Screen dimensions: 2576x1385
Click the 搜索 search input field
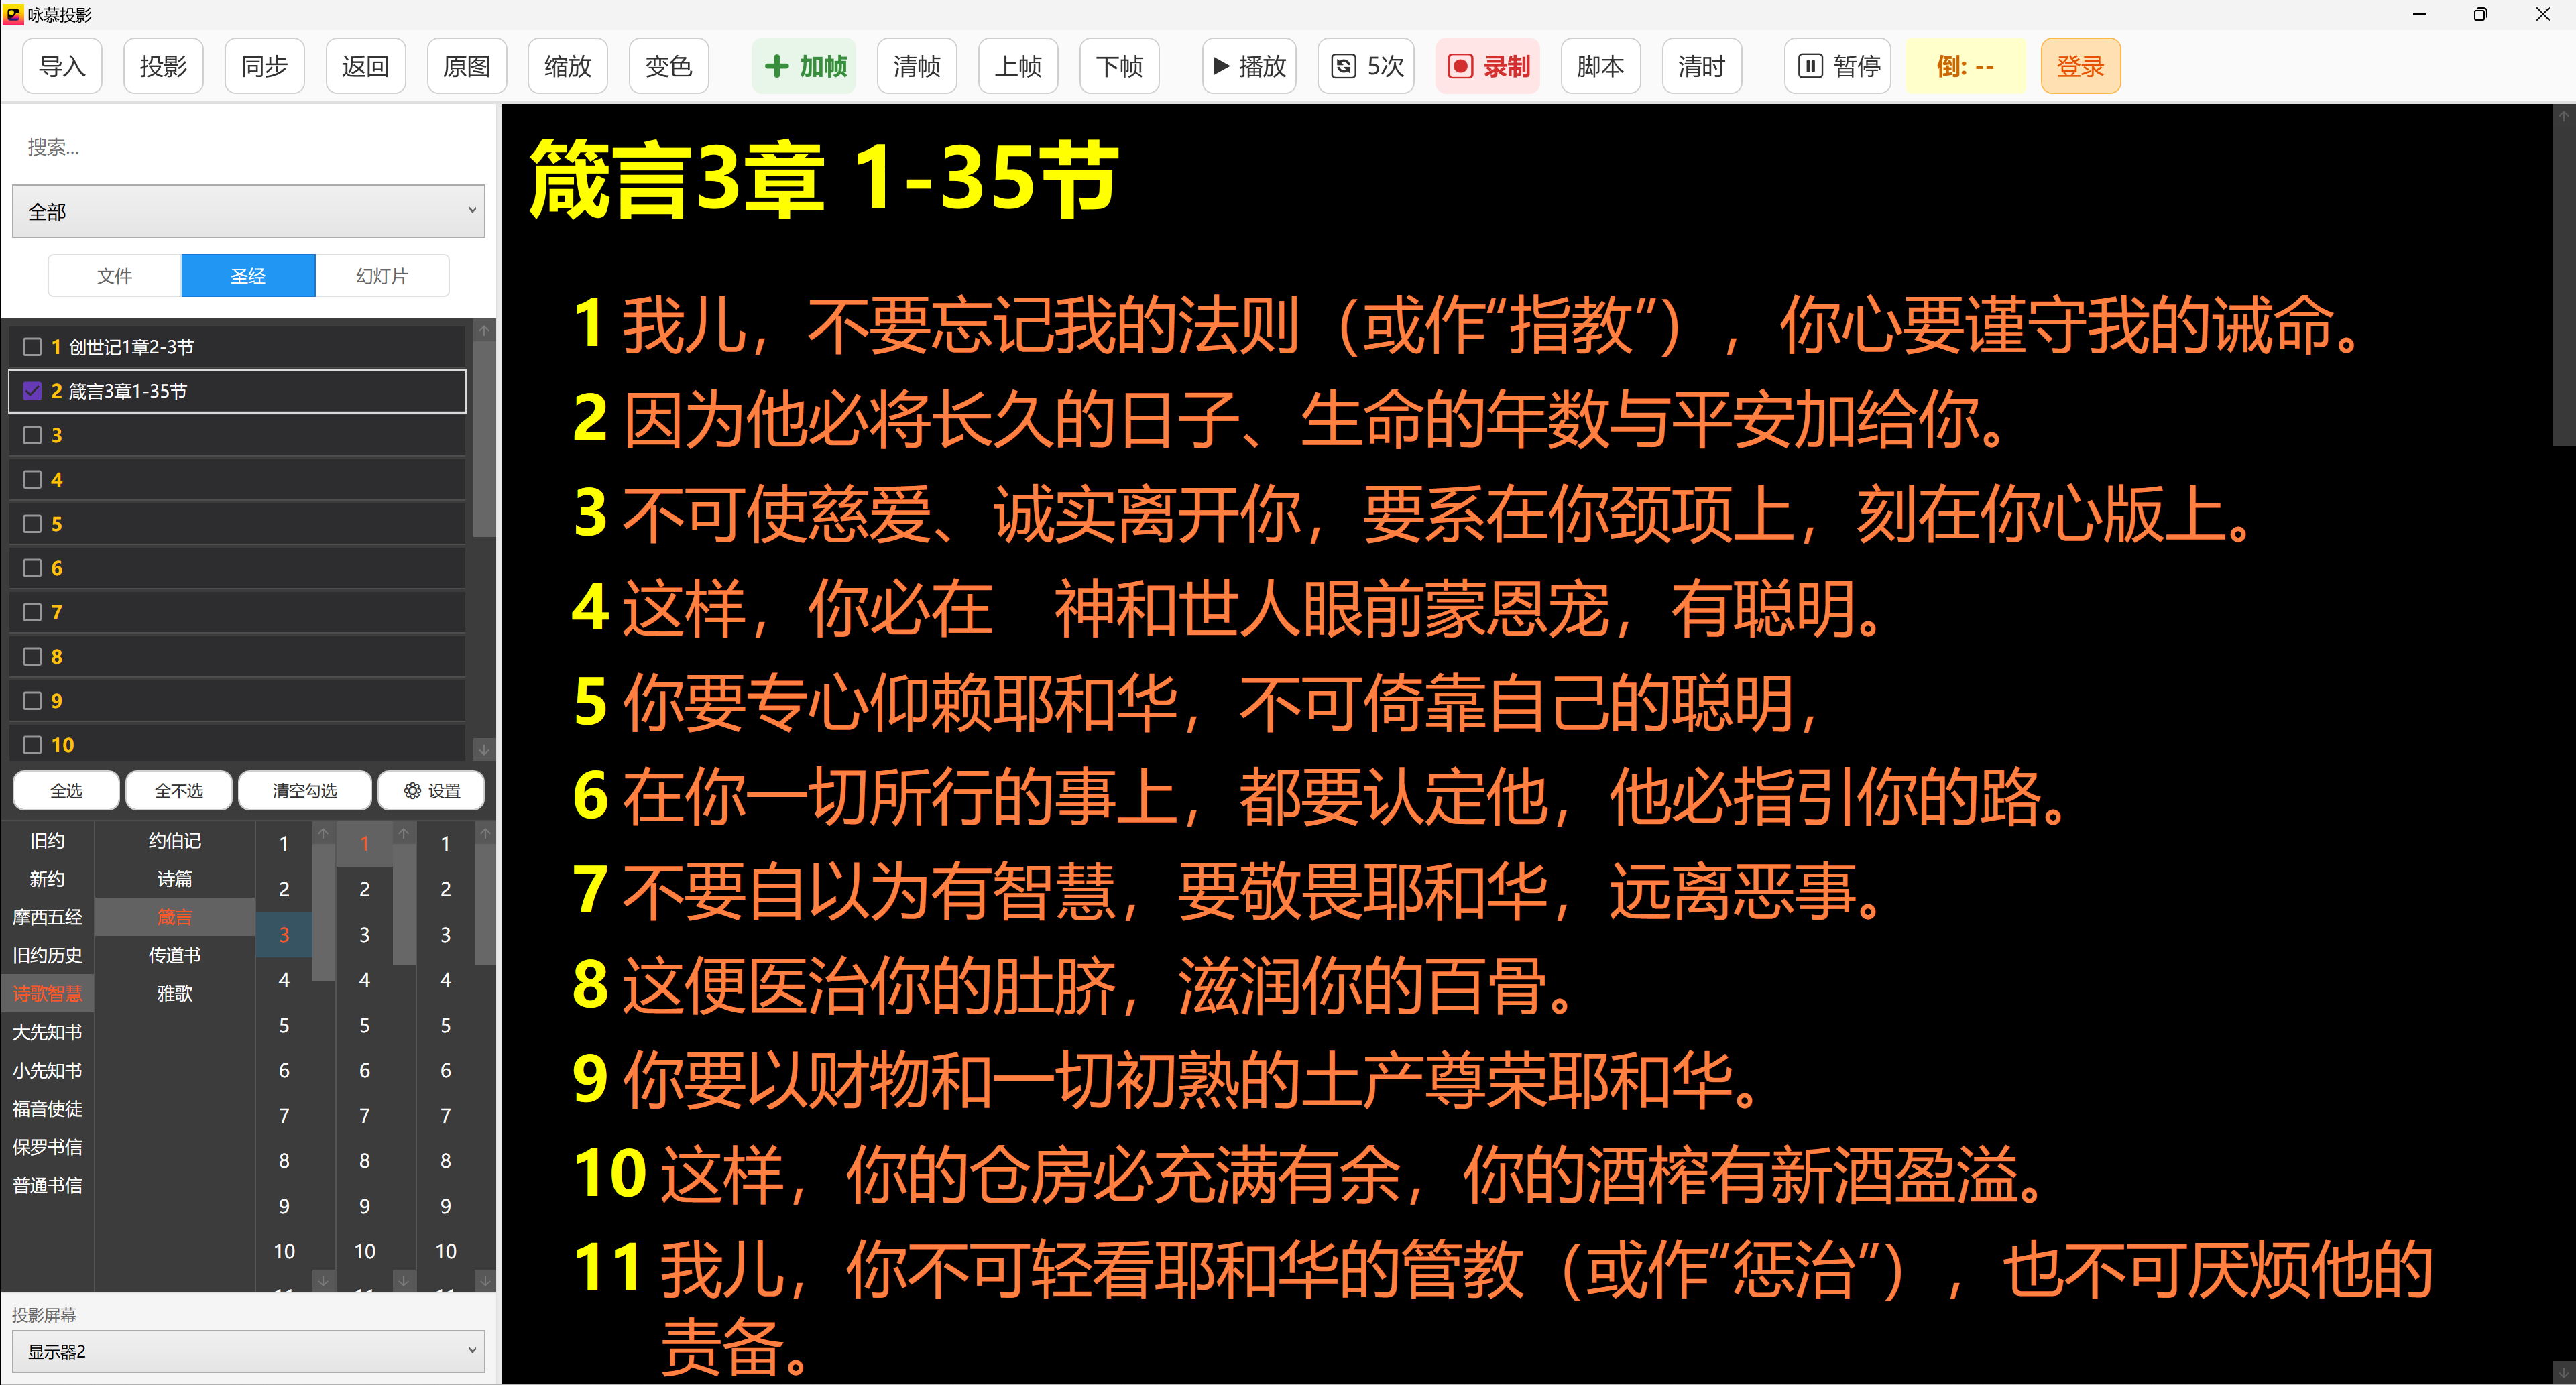click(247, 146)
